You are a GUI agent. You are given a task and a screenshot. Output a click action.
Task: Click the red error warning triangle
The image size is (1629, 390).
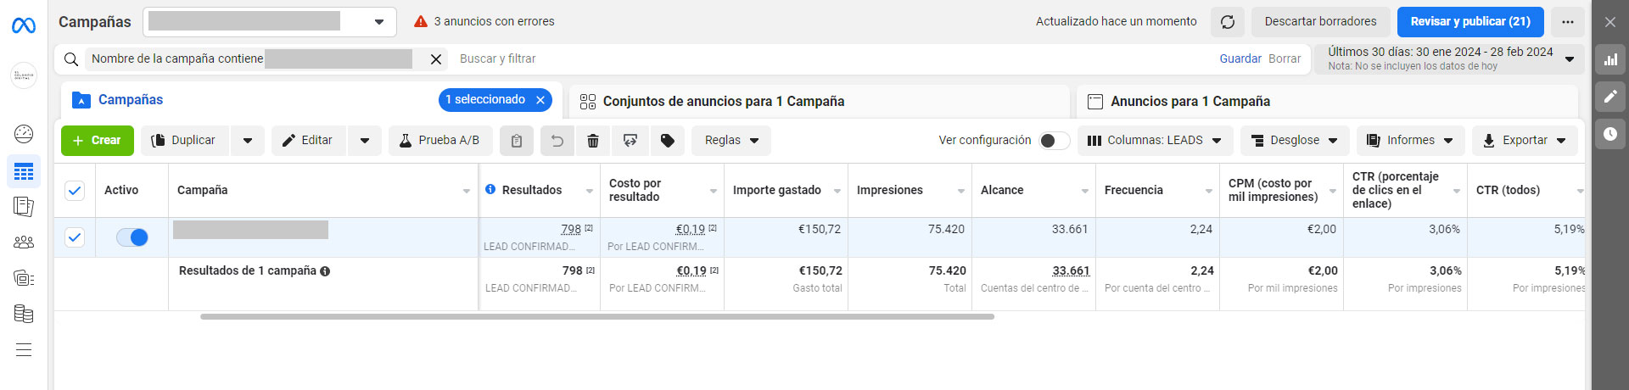click(421, 22)
